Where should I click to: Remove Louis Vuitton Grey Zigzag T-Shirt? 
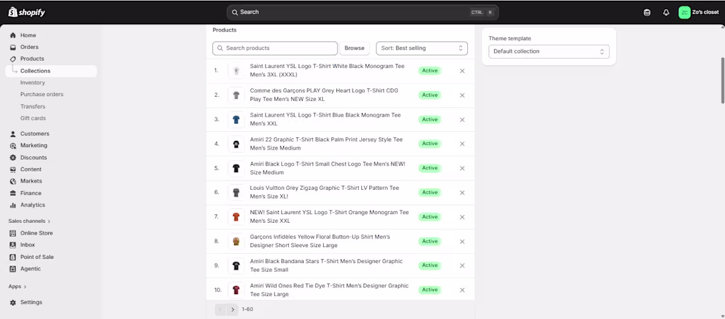tap(462, 193)
